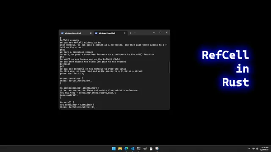The width and height of the screenshot is (271, 152).
Task: Click the terminal vertical scrollbar thumb
Action: [169, 67]
